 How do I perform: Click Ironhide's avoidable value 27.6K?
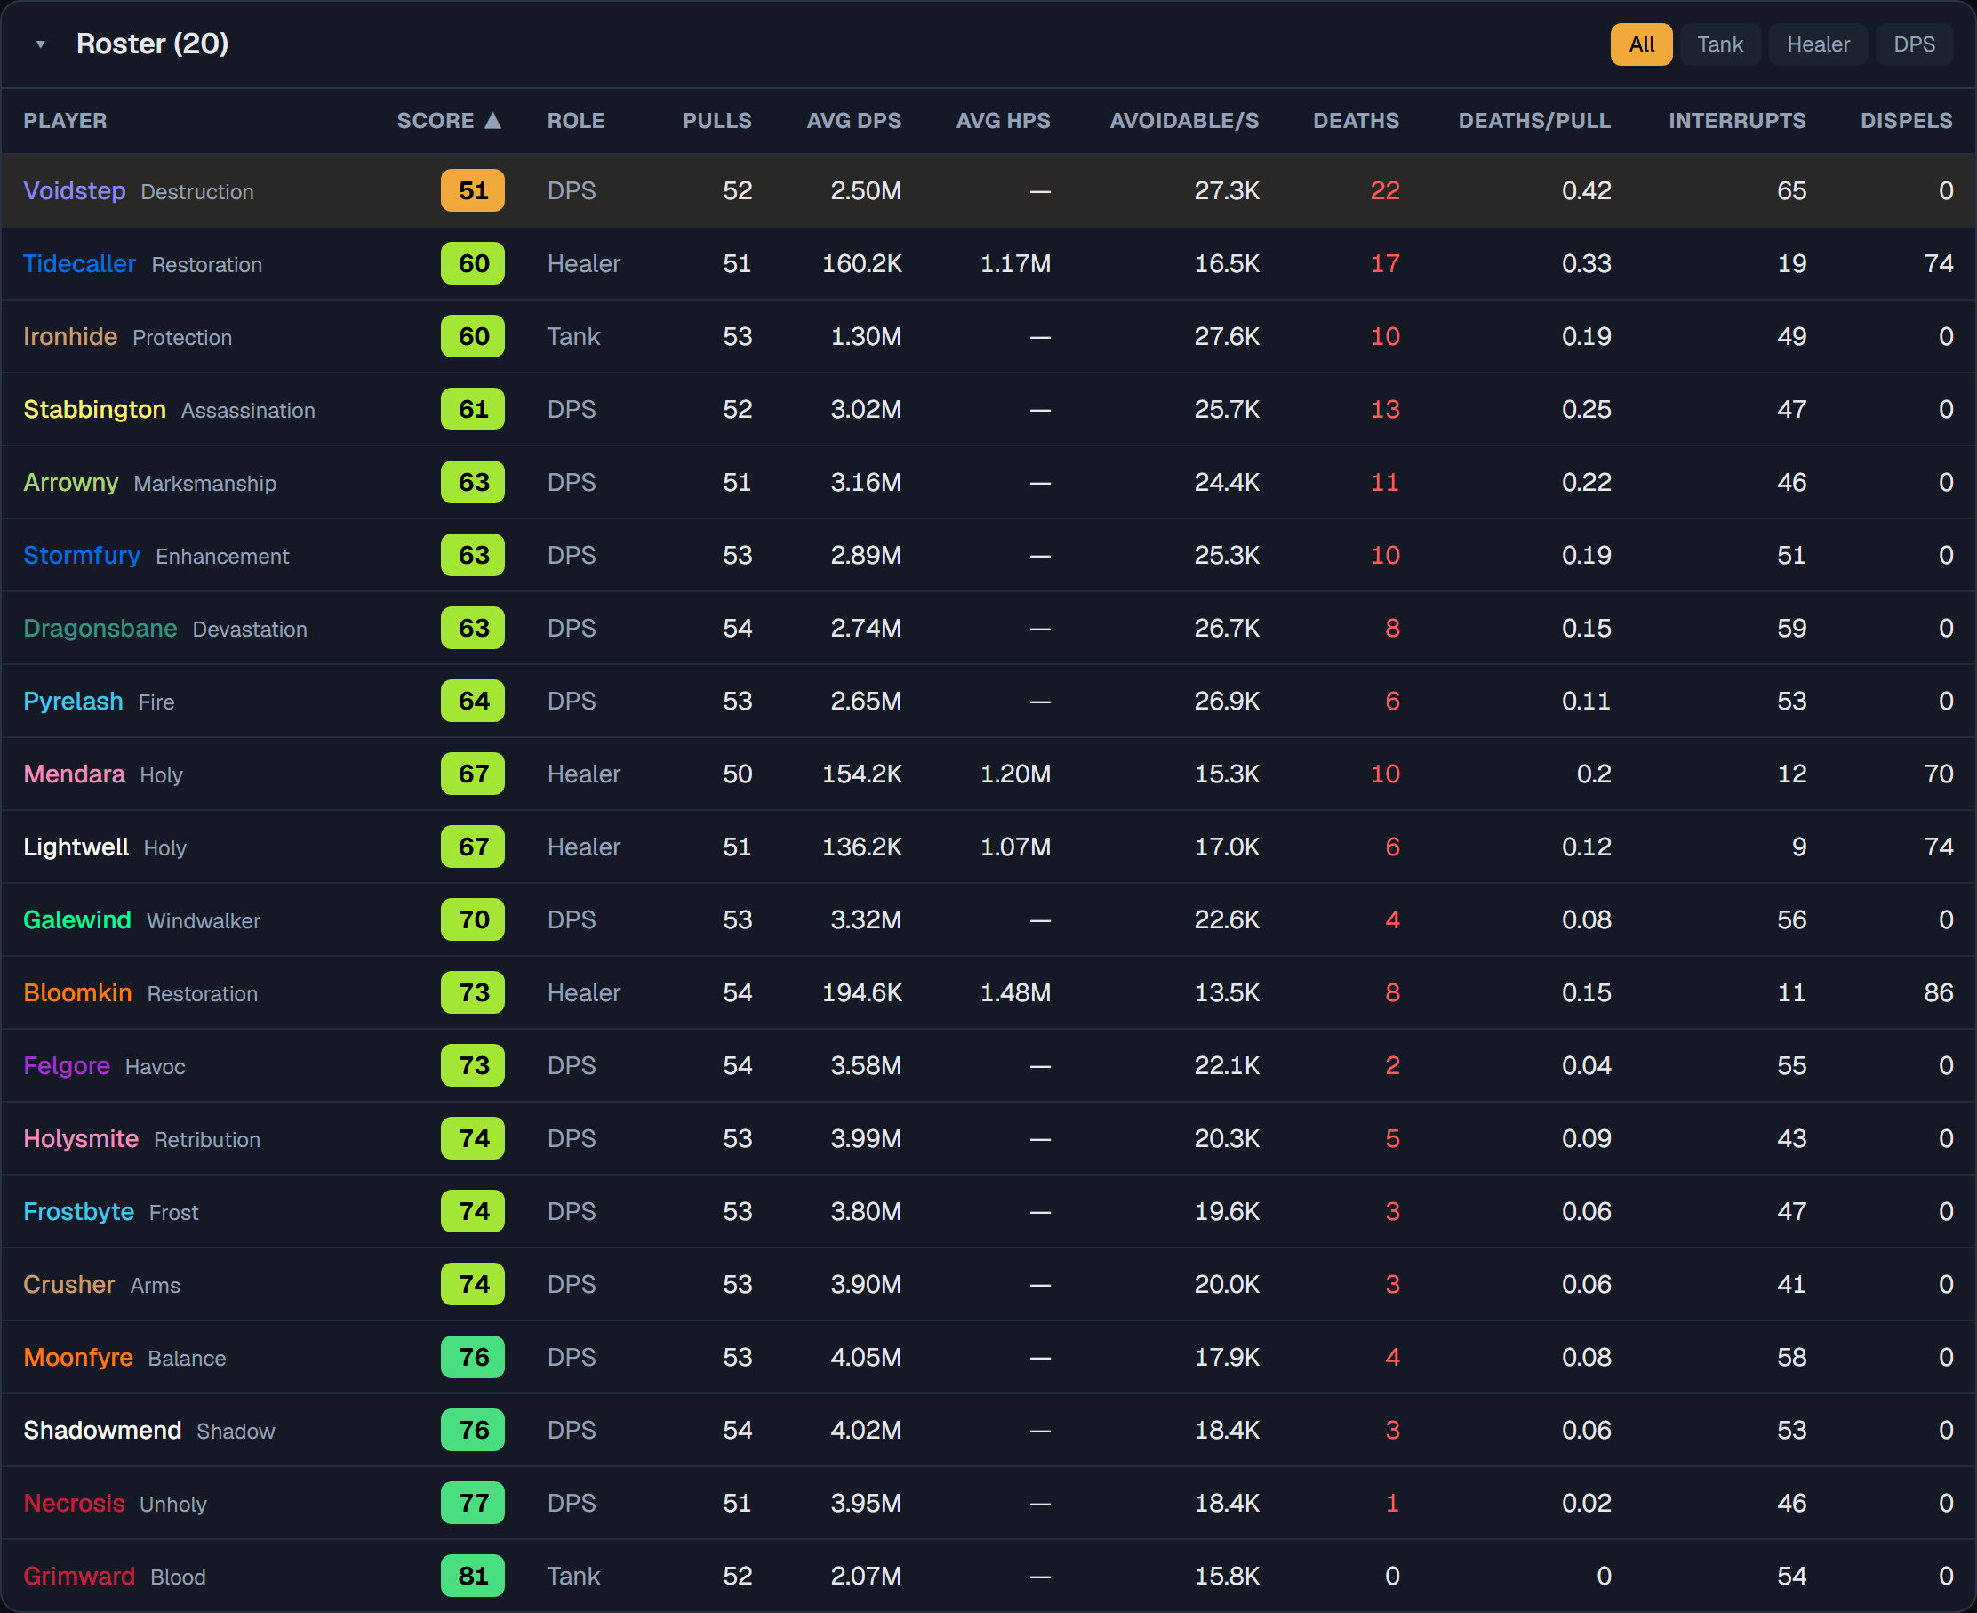pos(1227,336)
